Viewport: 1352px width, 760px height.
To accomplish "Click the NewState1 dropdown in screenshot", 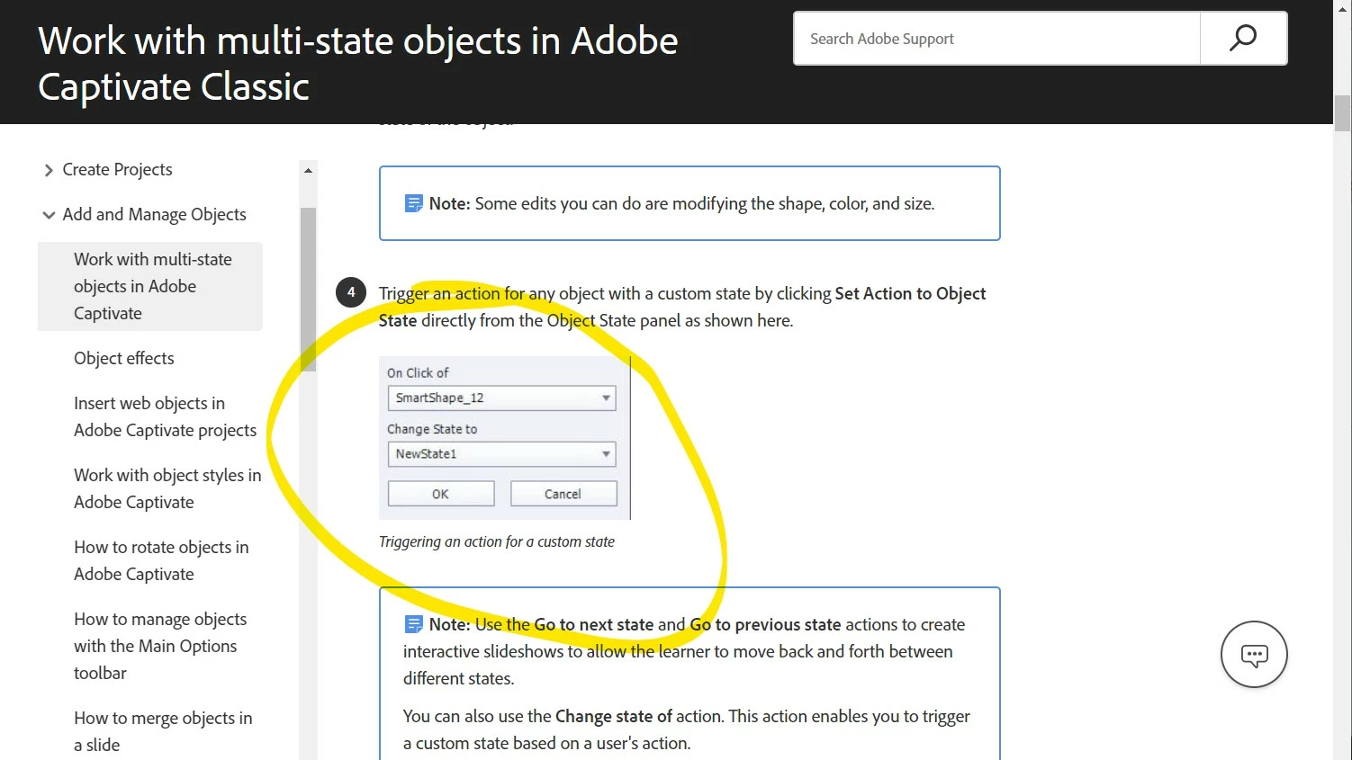I will pos(501,453).
